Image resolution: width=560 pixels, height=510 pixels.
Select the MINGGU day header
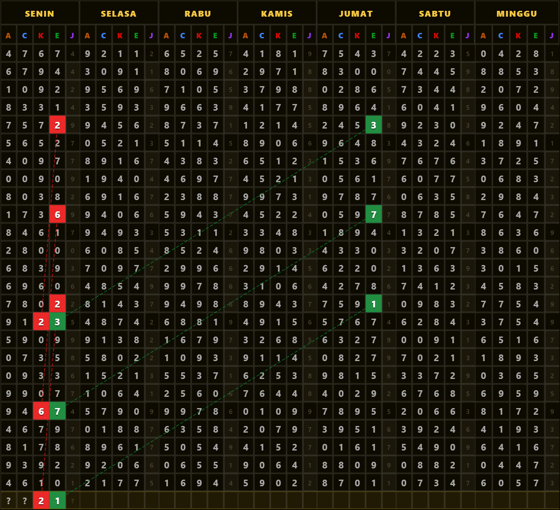[x=517, y=13]
